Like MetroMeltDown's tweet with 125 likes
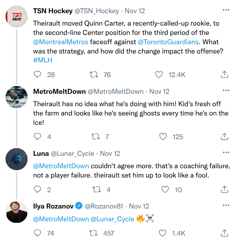This screenshot has width=236, height=243. [164, 136]
